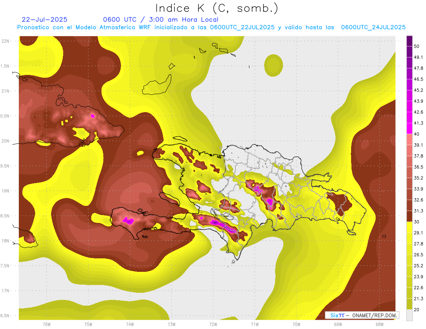This screenshot has width=426, height=329.
Task: Click the legend value '37.8'
Action: (x=419, y=156)
